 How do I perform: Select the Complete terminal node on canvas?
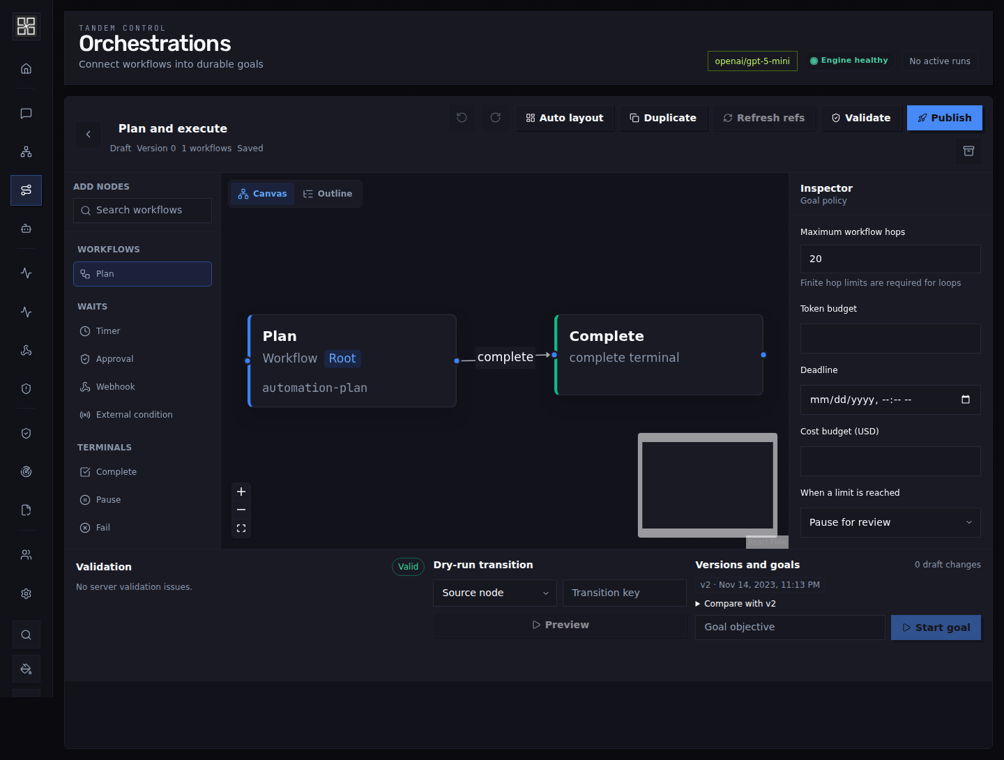click(x=659, y=355)
